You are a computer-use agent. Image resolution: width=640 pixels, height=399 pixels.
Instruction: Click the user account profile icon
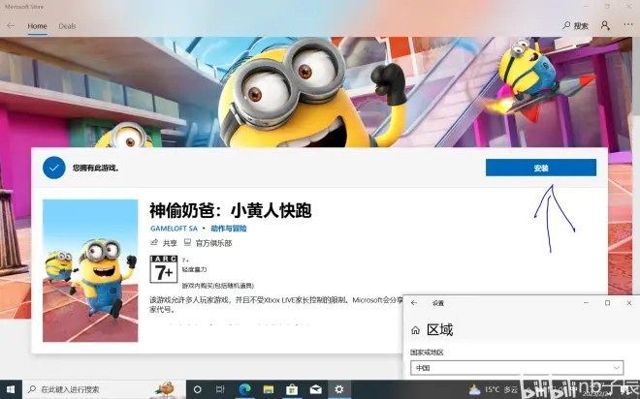pyautogui.click(x=605, y=26)
